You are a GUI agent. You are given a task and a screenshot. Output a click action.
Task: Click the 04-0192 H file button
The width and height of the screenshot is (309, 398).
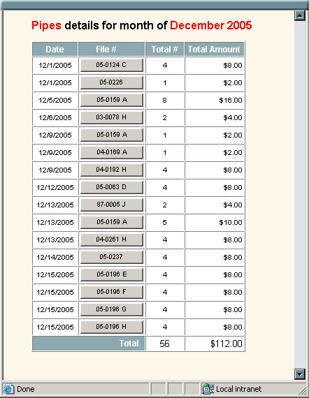tap(112, 170)
